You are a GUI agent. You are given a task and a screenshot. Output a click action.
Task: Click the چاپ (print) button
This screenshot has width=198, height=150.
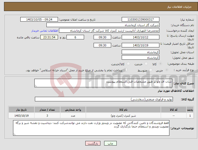110,143
